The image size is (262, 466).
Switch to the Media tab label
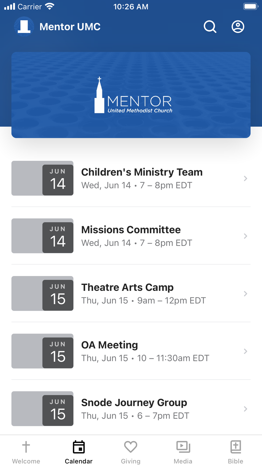[183, 461]
